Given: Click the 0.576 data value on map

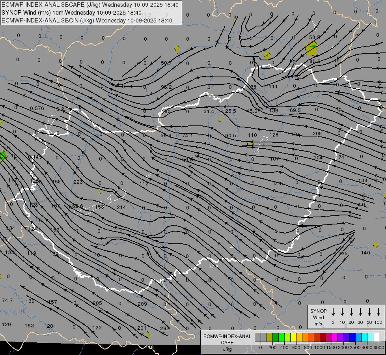Looking at the screenshot, I should point(37,108).
